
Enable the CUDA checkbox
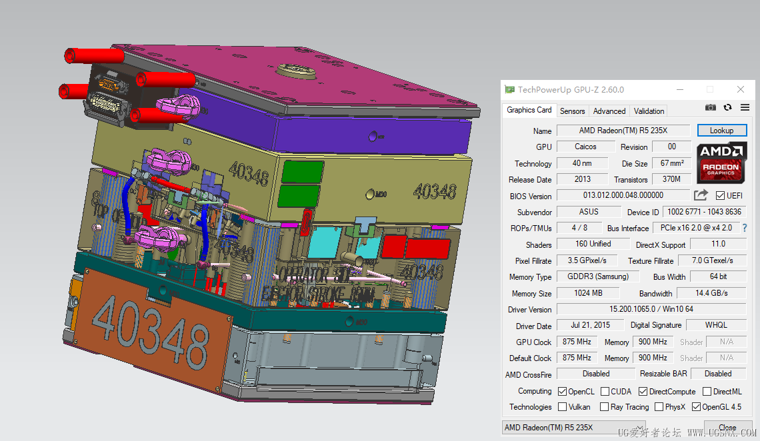click(x=605, y=391)
